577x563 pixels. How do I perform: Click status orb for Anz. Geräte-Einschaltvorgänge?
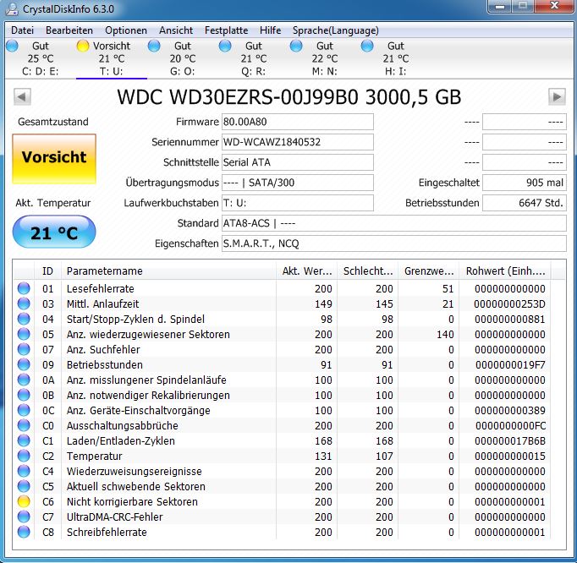pos(24,410)
